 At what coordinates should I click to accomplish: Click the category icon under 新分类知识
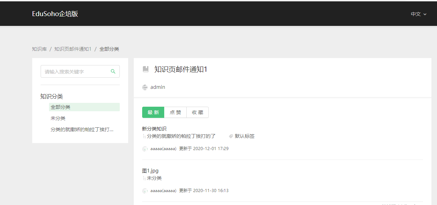pyautogui.click(x=144, y=136)
